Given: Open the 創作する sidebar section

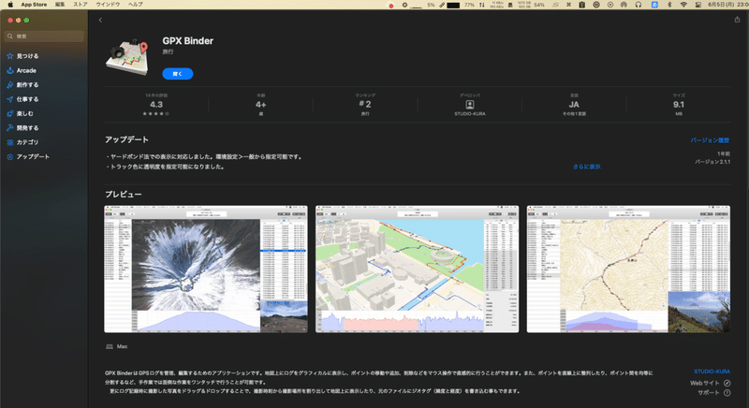Looking at the screenshot, I should click(x=22, y=84).
